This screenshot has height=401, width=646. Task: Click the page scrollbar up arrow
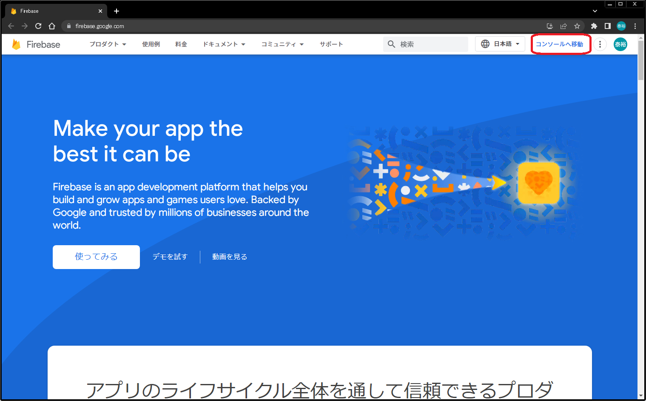641,37
